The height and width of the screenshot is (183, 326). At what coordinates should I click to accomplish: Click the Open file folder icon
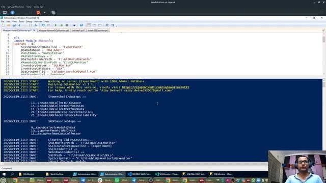(x=9, y=25)
